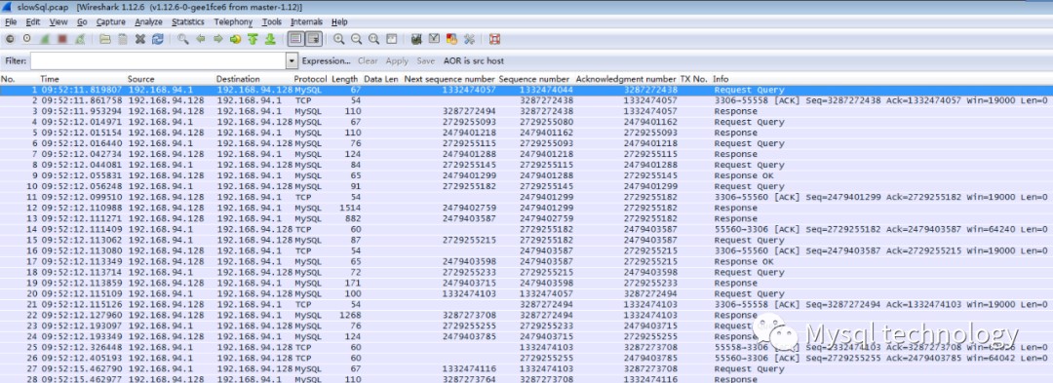Viewport: 1053px width, 383px height.
Task: Click the AOR is src host filter button
Action: pos(474,61)
